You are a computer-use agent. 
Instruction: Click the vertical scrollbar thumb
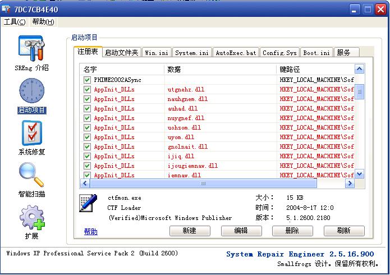tap(359, 91)
